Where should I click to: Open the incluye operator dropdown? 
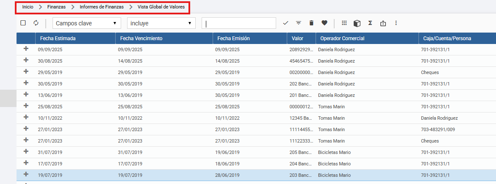tap(161, 23)
